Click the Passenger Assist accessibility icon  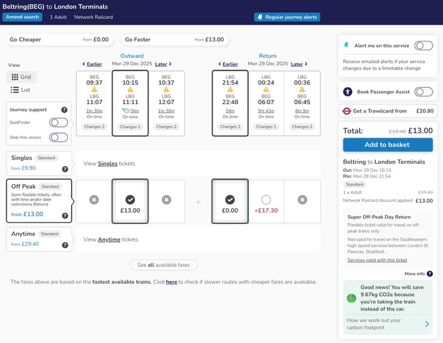(x=347, y=92)
